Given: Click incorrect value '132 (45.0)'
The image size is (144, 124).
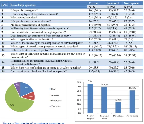Looking at the screenshot, I should pyautogui.click(x=113, y=21).
